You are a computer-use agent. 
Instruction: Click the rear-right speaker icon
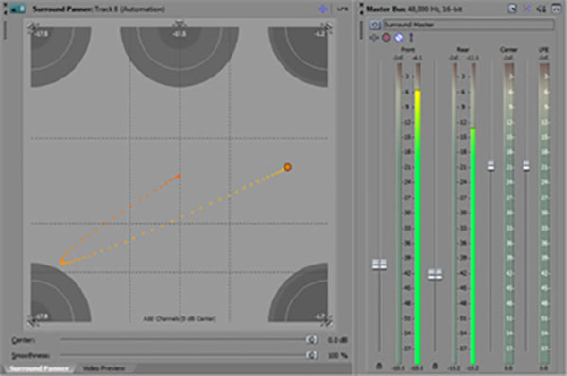(327, 321)
